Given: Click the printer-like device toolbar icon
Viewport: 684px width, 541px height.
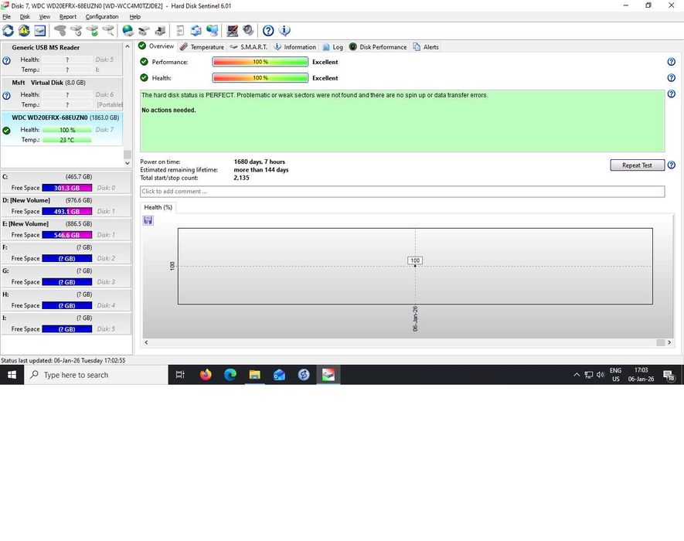Looking at the screenshot, I should tap(160, 31).
